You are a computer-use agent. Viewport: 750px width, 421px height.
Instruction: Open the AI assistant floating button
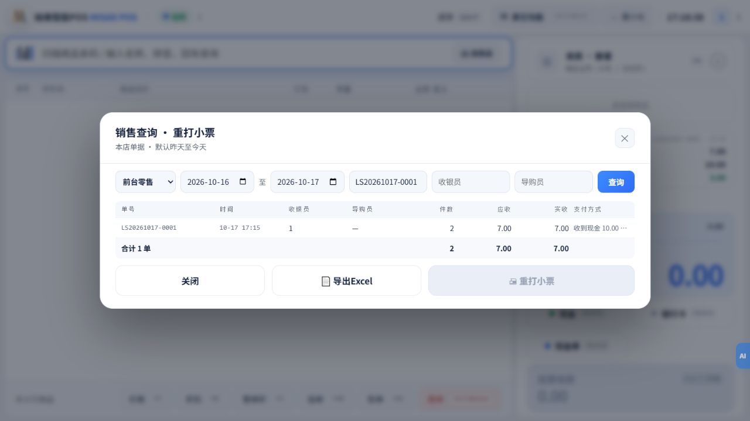(x=742, y=356)
